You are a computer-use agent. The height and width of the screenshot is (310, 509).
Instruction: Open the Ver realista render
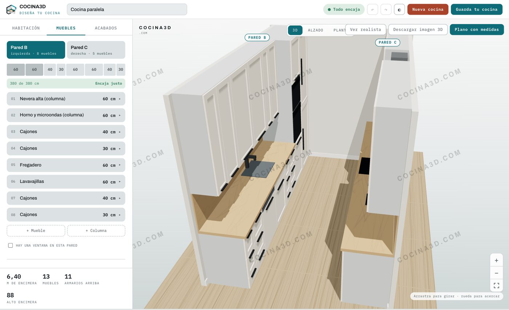tap(365, 29)
